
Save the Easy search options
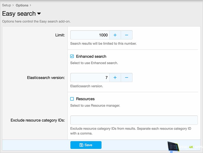pyautogui.click(x=86, y=145)
